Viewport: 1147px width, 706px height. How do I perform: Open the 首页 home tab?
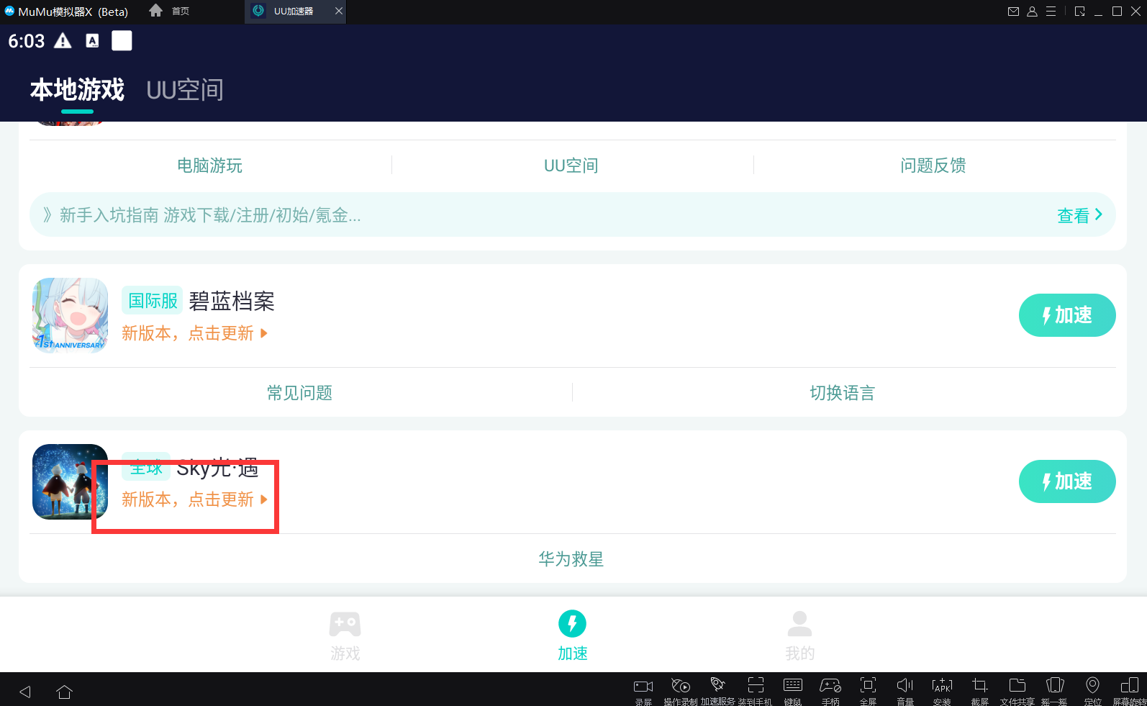point(170,12)
